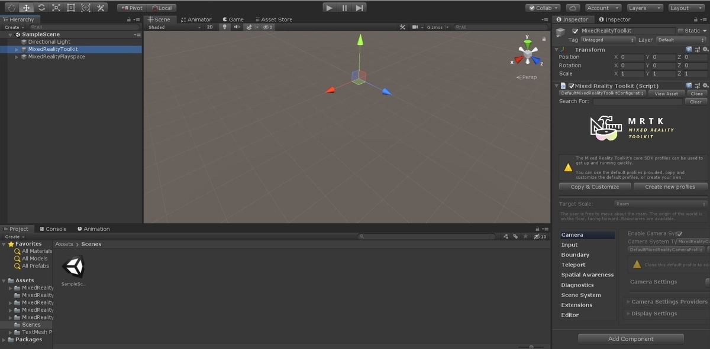Click the View Asset button
Image resolution: width=710 pixels, height=349 pixels.
click(x=666, y=93)
